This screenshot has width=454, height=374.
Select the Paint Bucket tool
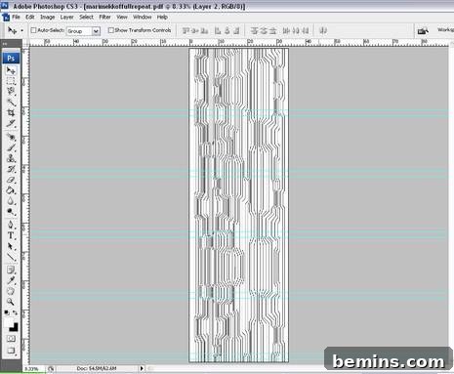tap(11, 190)
